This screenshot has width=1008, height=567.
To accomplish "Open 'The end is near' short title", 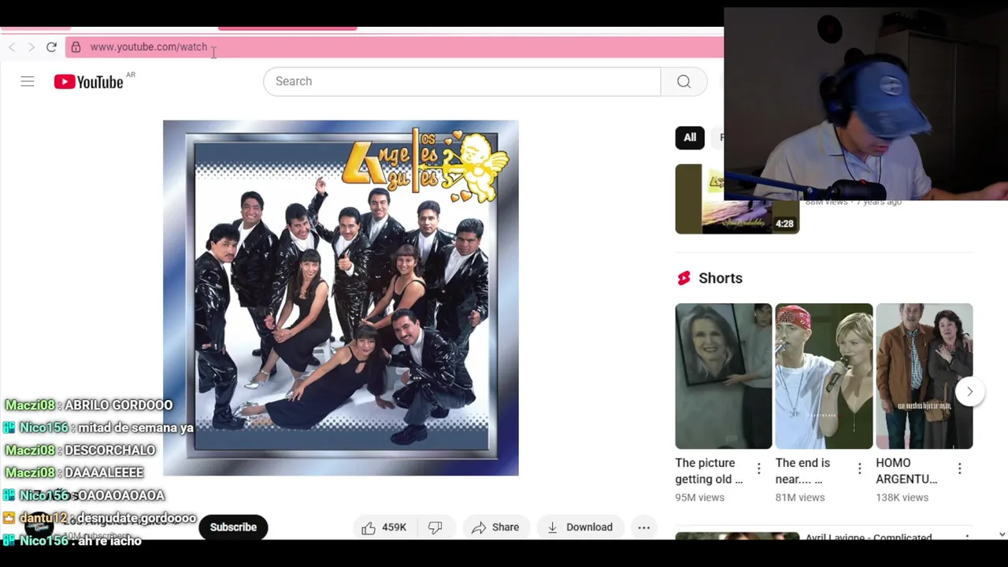I will tap(802, 471).
